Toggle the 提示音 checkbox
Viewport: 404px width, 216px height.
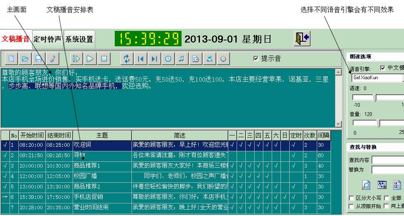click(x=256, y=59)
